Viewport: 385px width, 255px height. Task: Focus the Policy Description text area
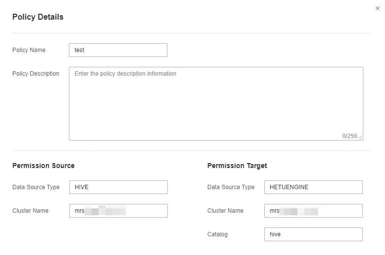tap(216, 104)
